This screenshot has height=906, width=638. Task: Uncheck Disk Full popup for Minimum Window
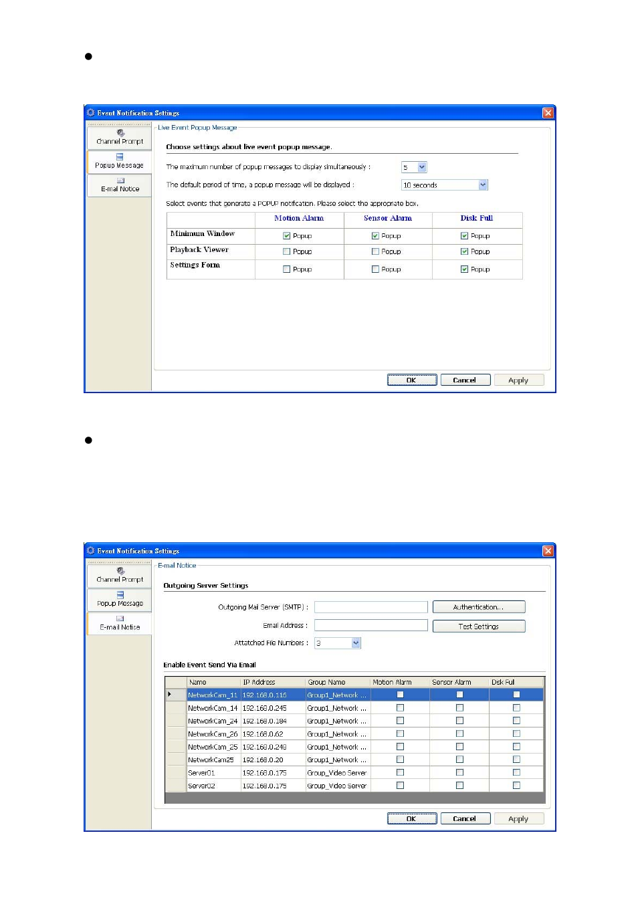click(x=464, y=235)
